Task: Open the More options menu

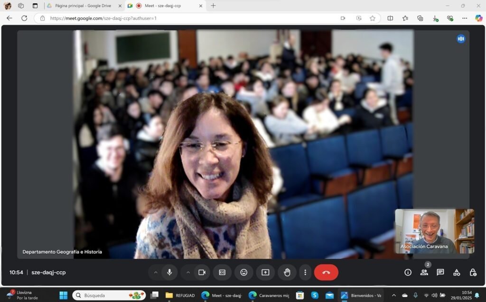Action: [305, 272]
